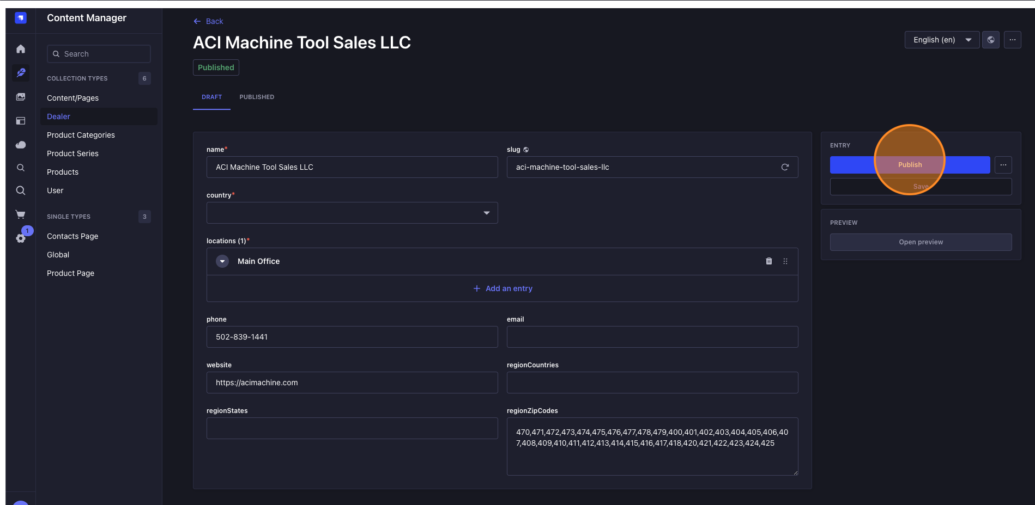The height and width of the screenshot is (505, 1035).
Task: Switch to the DRAFT tab
Action: 212,97
